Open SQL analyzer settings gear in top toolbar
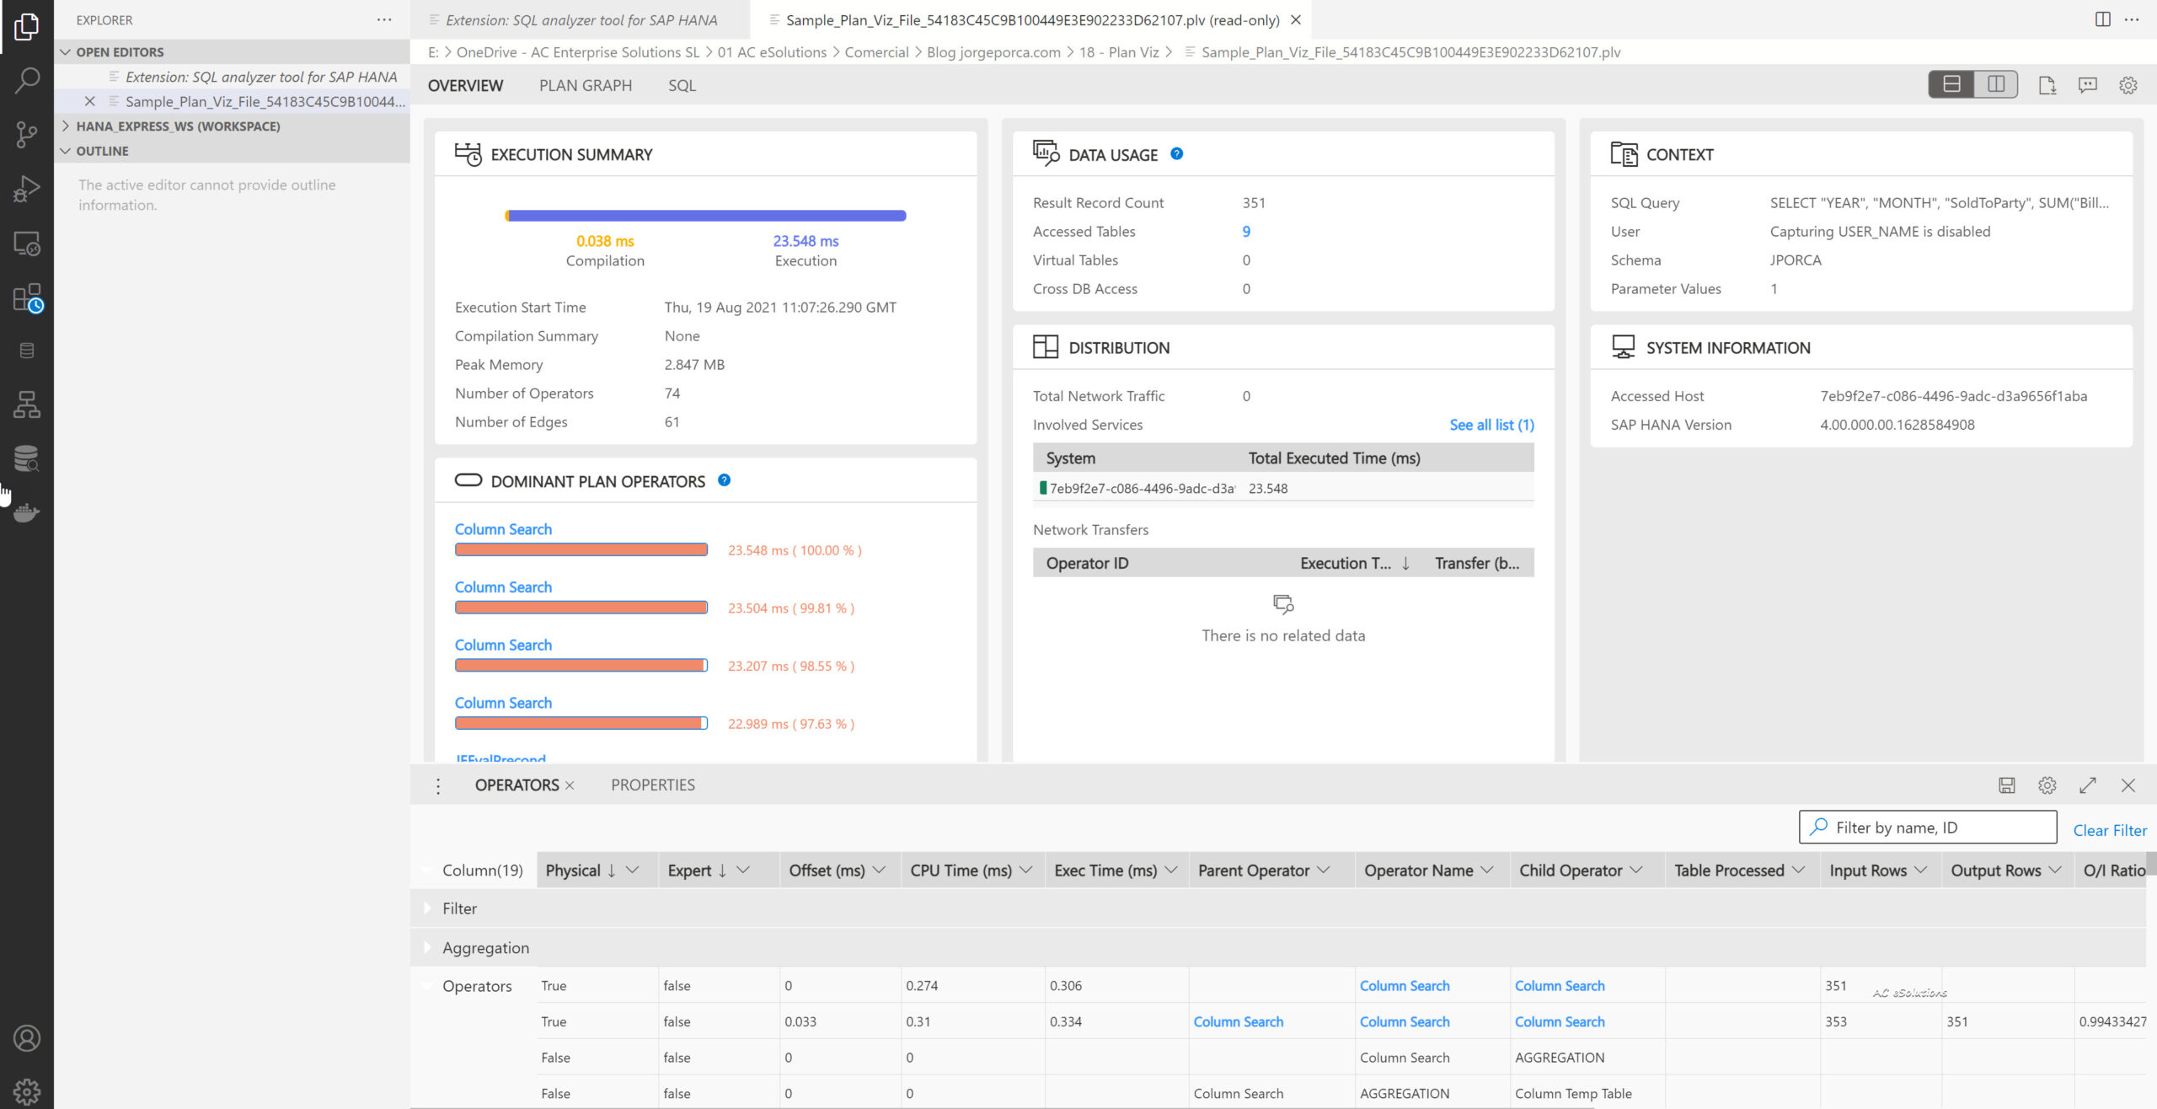Viewport: 2157px width, 1109px height. coord(2128,85)
